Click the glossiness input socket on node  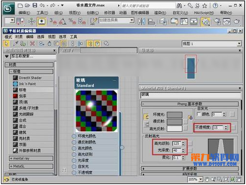(x=74, y=161)
